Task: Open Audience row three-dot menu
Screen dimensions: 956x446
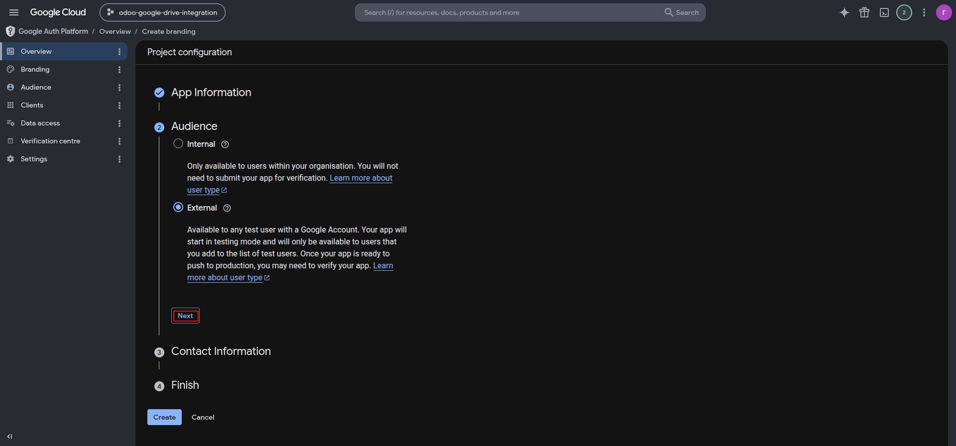Action: (119, 88)
